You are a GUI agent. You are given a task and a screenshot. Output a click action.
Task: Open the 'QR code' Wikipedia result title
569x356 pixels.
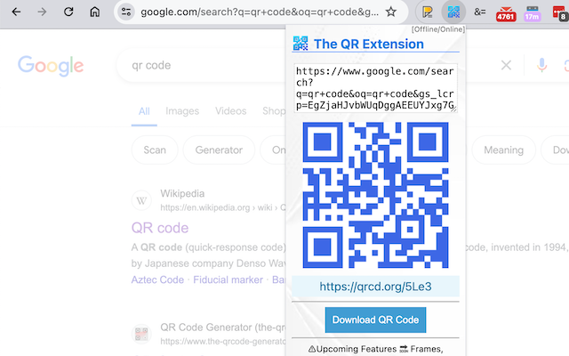coord(160,228)
